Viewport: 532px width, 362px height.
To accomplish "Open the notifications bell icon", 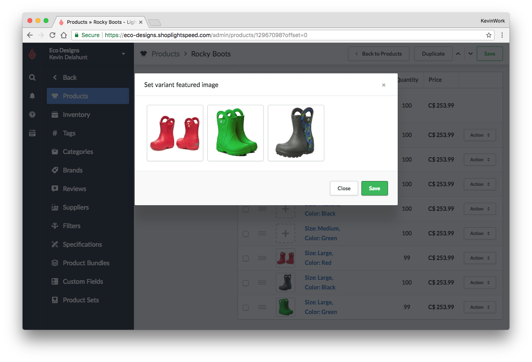I will [32, 96].
